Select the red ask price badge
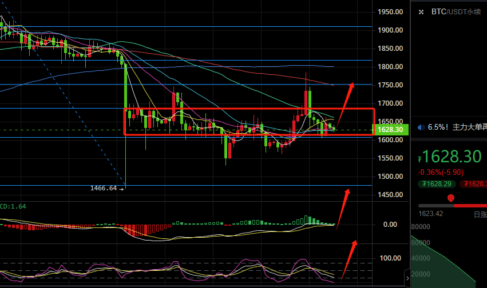The image size is (487, 288). point(474,183)
